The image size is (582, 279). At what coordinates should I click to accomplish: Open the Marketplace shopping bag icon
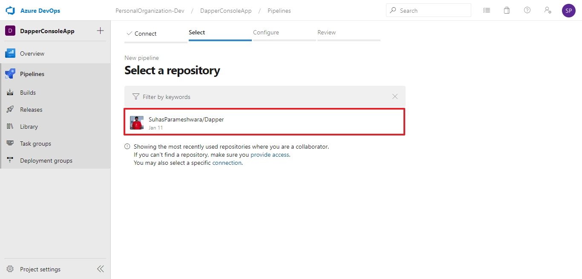point(507,11)
